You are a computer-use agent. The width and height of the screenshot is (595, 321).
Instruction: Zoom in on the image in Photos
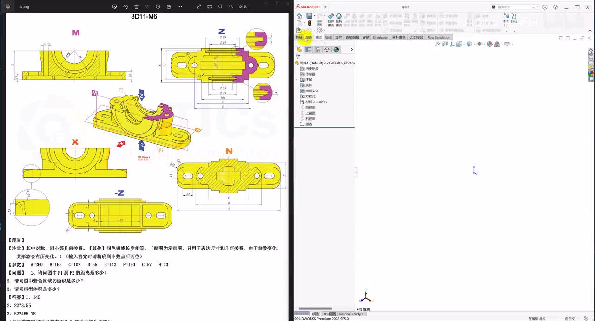tap(231, 7)
